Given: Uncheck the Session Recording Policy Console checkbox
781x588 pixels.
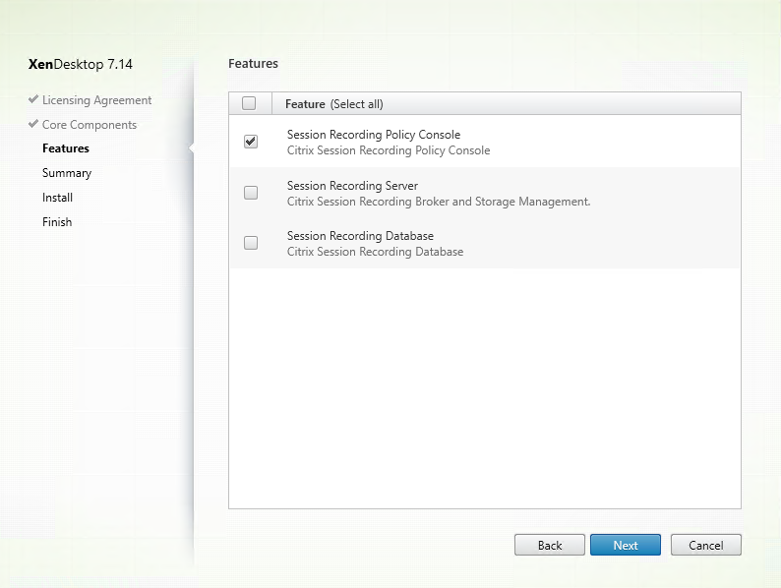Looking at the screenshot, I should point(251,142).
